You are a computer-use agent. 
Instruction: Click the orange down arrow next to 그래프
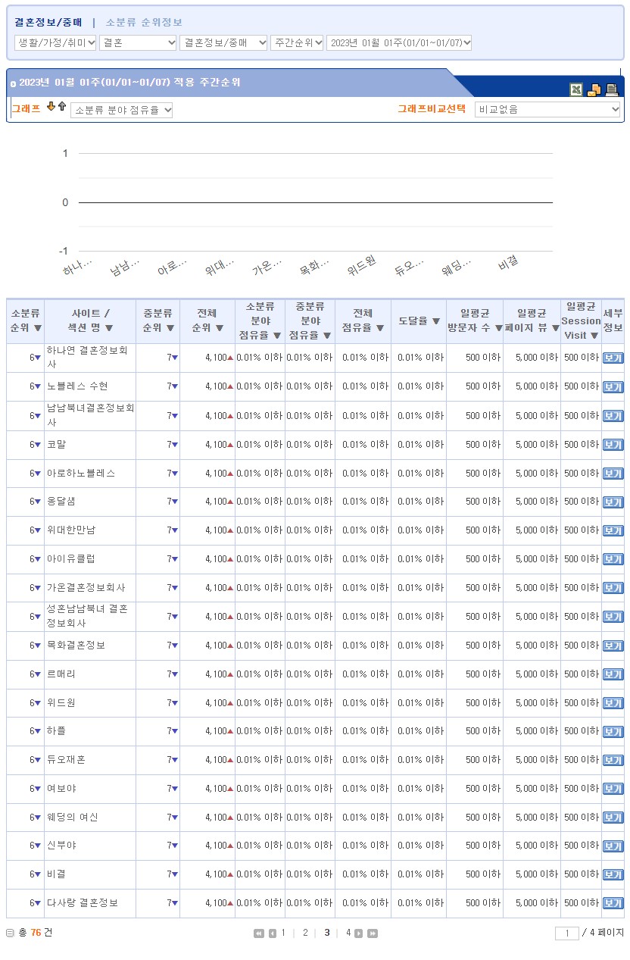51,107
